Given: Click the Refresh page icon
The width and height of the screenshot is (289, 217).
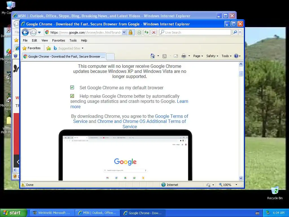Looking at the screenshot, I should click(x=146, y=32).
